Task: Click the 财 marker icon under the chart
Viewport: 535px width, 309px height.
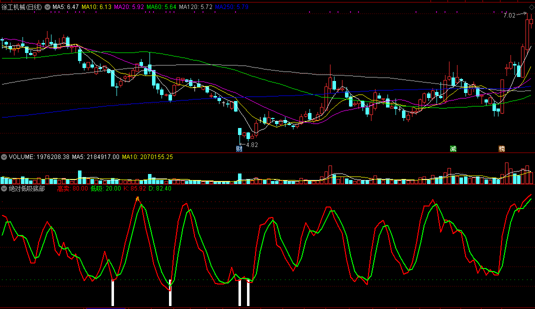Action: (x=239, y=148)
